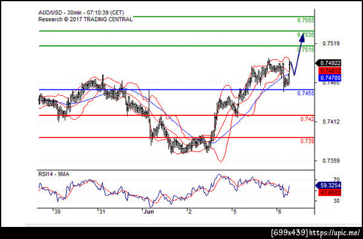Click the 31 date label on time axis

pos(102,212)
